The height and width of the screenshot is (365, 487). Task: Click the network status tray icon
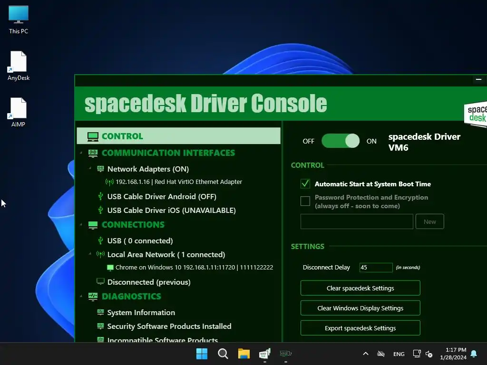[417, 354]
